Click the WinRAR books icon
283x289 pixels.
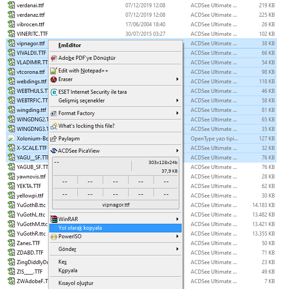point(54,219)
